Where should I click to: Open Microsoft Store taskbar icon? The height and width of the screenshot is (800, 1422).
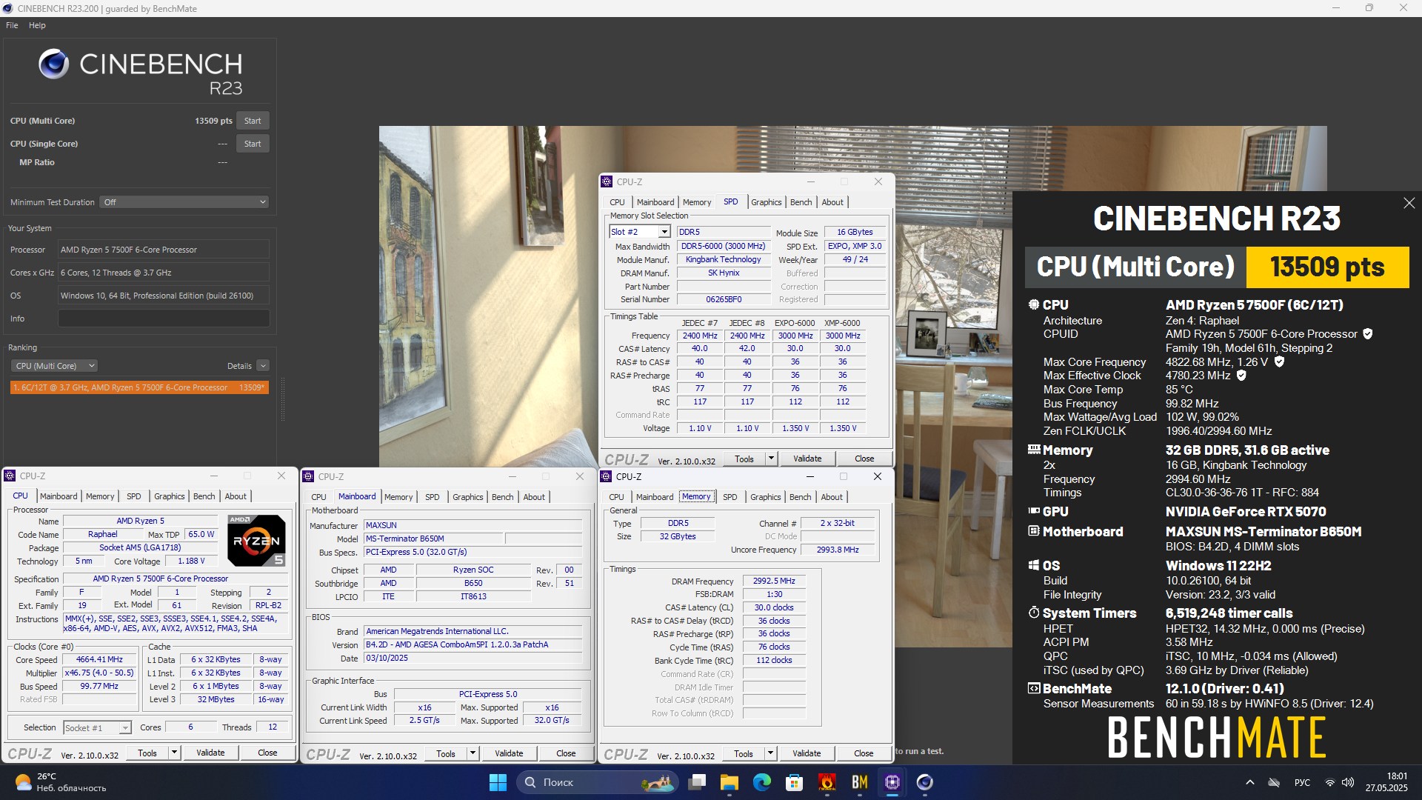pyautogui.click(x=795, y=782)
